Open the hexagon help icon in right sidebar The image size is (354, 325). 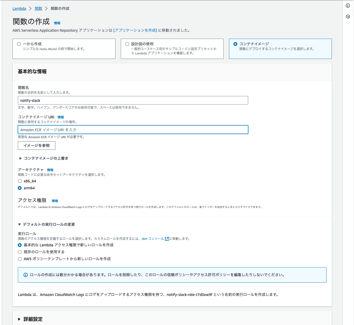[x=348, y=17]
